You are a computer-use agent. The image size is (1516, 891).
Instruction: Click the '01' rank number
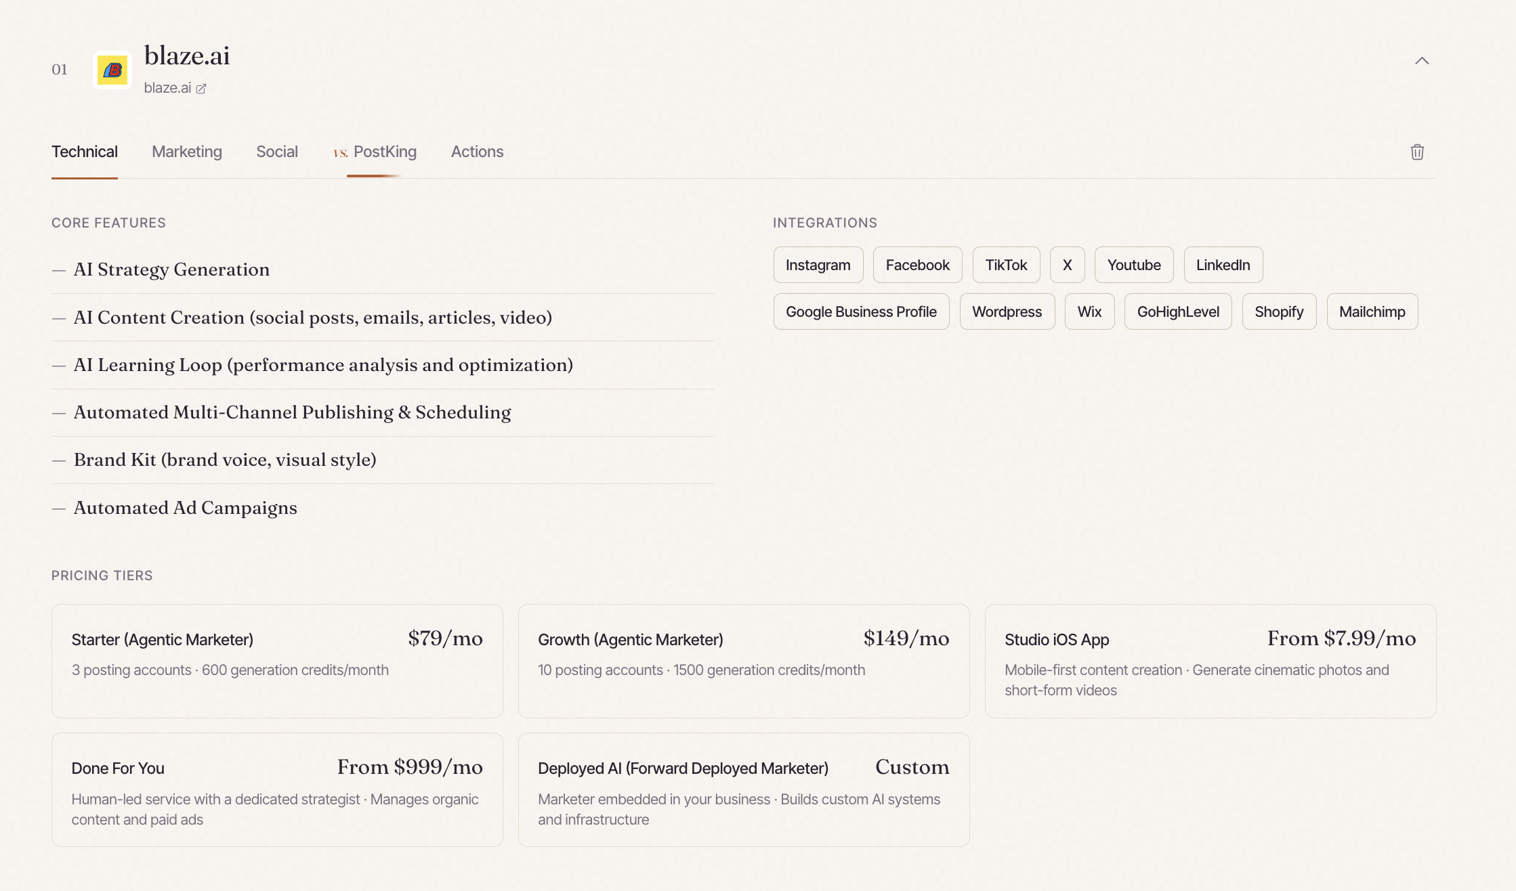[60, 70]
